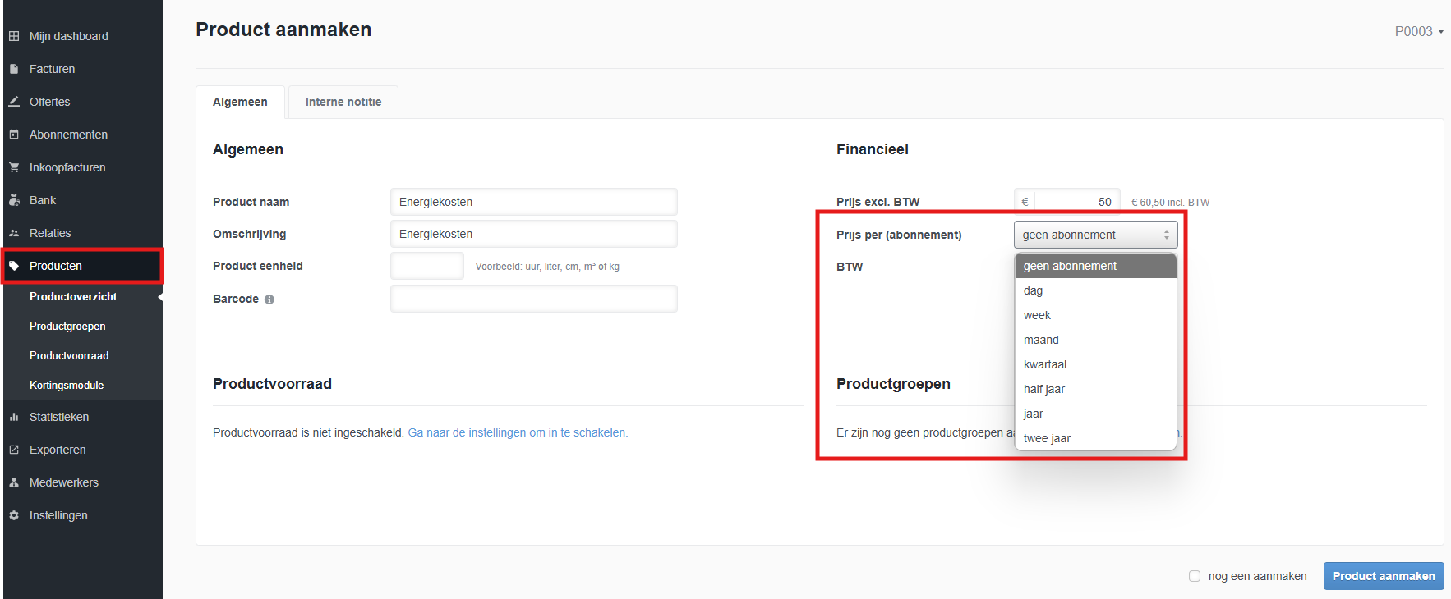Click the Product eenheid input field

point(427,266)
